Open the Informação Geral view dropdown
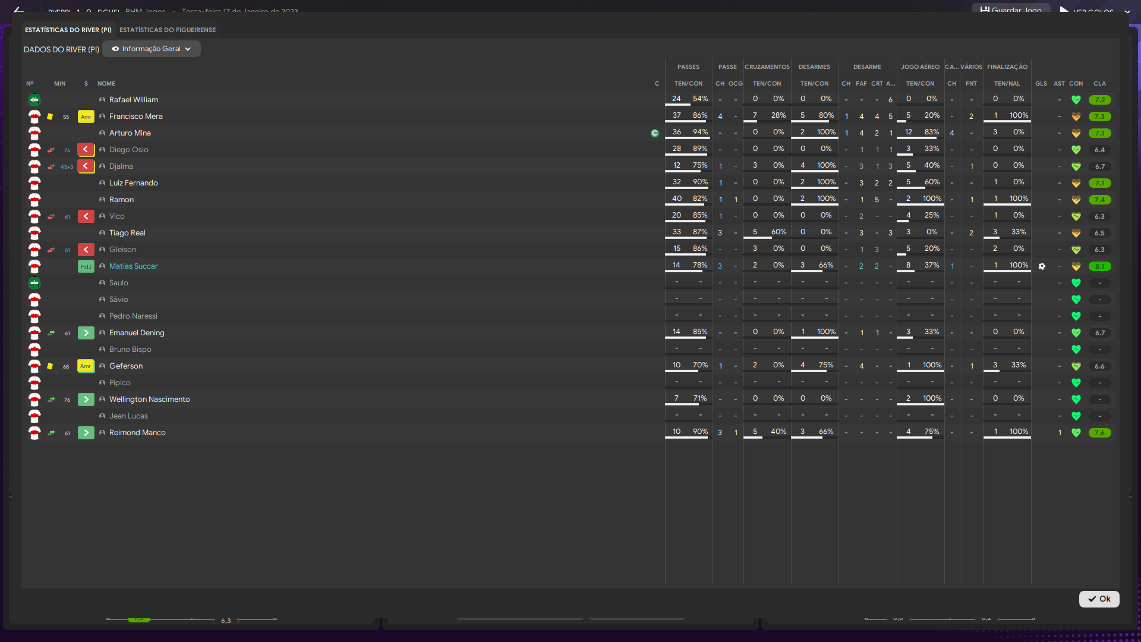 coord(152,49)
